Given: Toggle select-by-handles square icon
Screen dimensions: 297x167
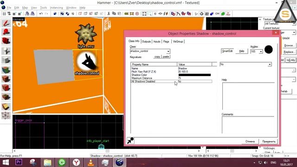Looking at the screenshot, I should 144,13.
